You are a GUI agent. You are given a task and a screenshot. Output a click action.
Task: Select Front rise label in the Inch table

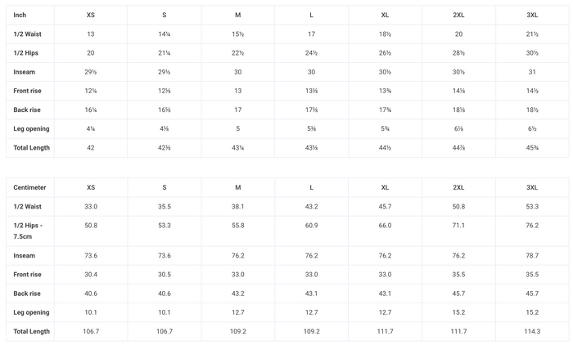pos(29,91)
